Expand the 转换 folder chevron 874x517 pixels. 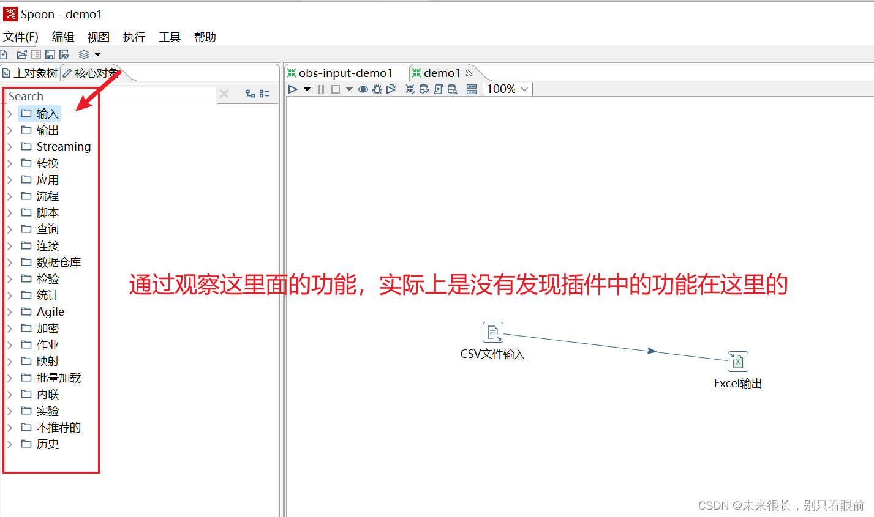(10, 163)
